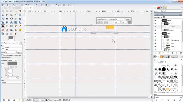
Task: Select the Select by Color tool
Action: click(20, 11)
